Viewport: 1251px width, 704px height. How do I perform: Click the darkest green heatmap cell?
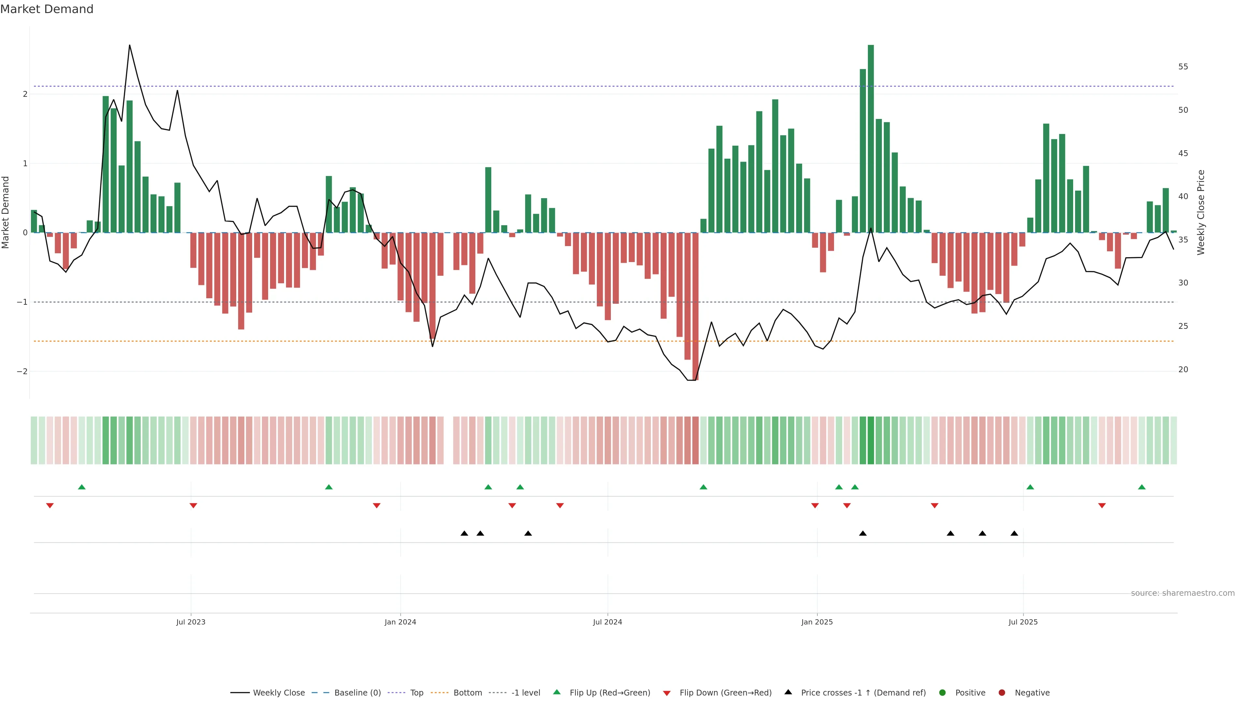click(871, 440)
